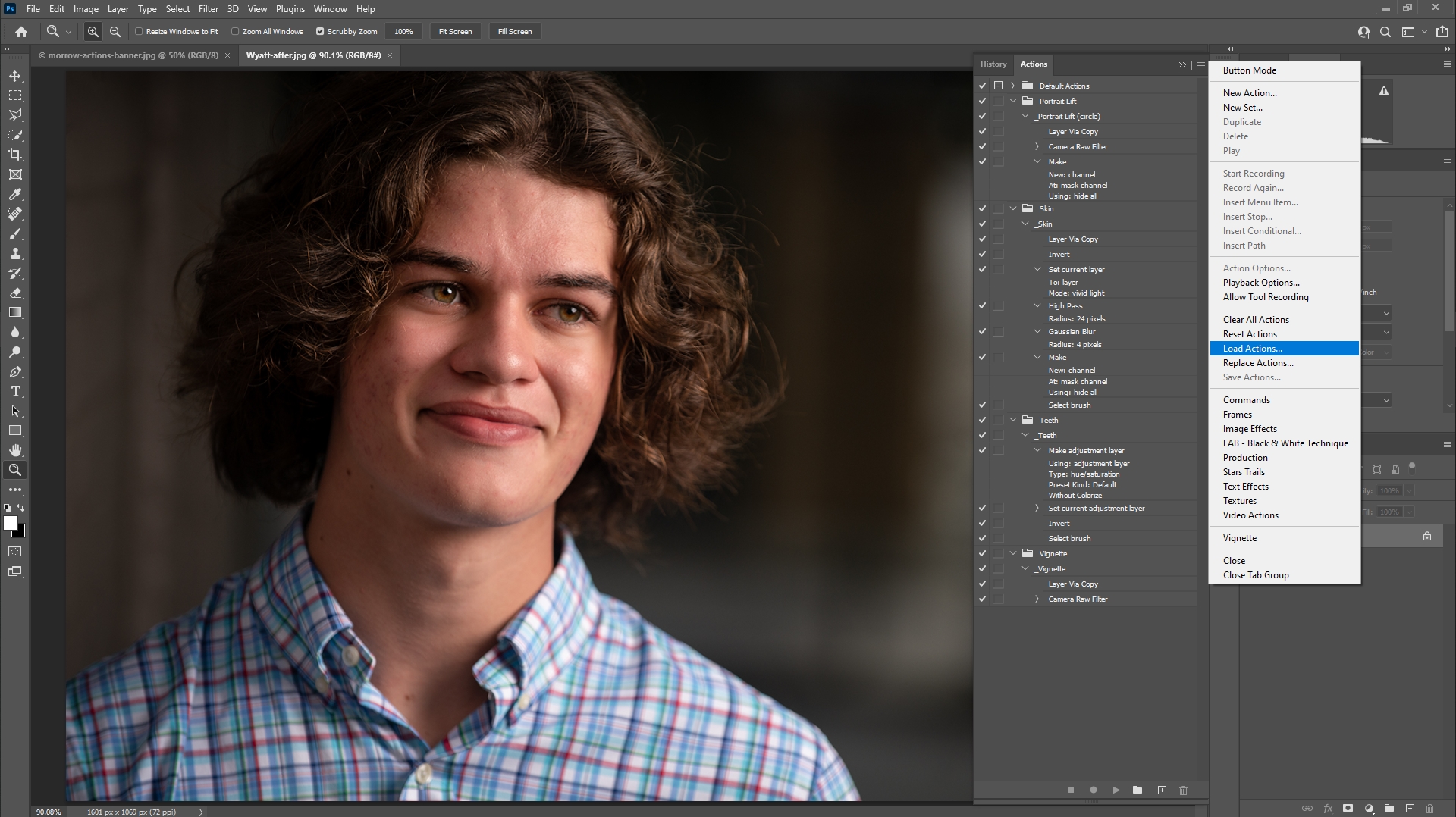This screenshot has height=817, width=1456.
Task: Click the Create new set folder icon
Action: [x=1137, y=790]
